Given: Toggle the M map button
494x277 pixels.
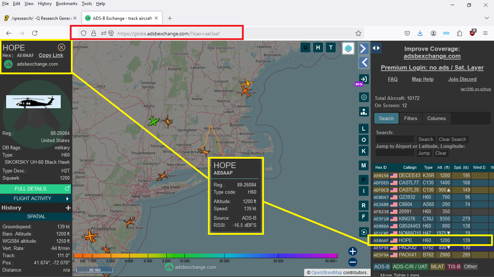Looking at the screenshot, I should [x=364, y=166].
